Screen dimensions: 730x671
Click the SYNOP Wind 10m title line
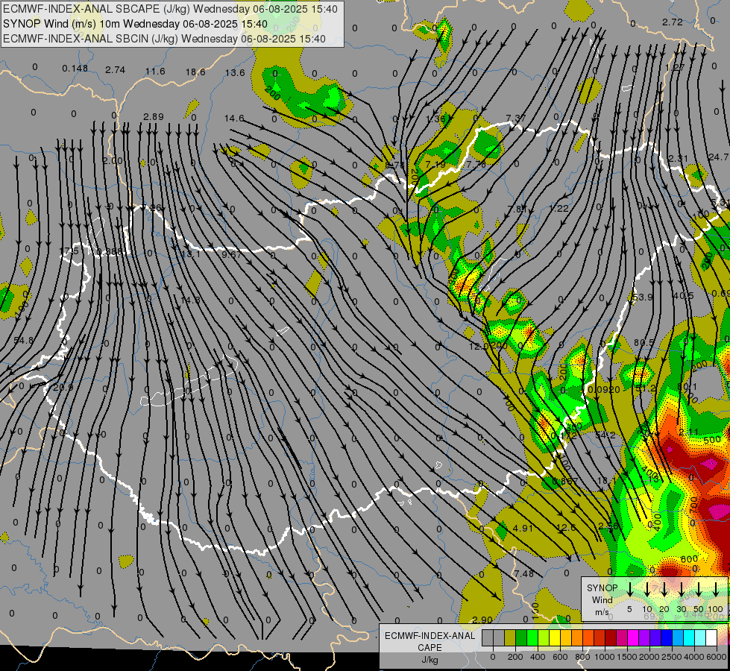point(135,24)
